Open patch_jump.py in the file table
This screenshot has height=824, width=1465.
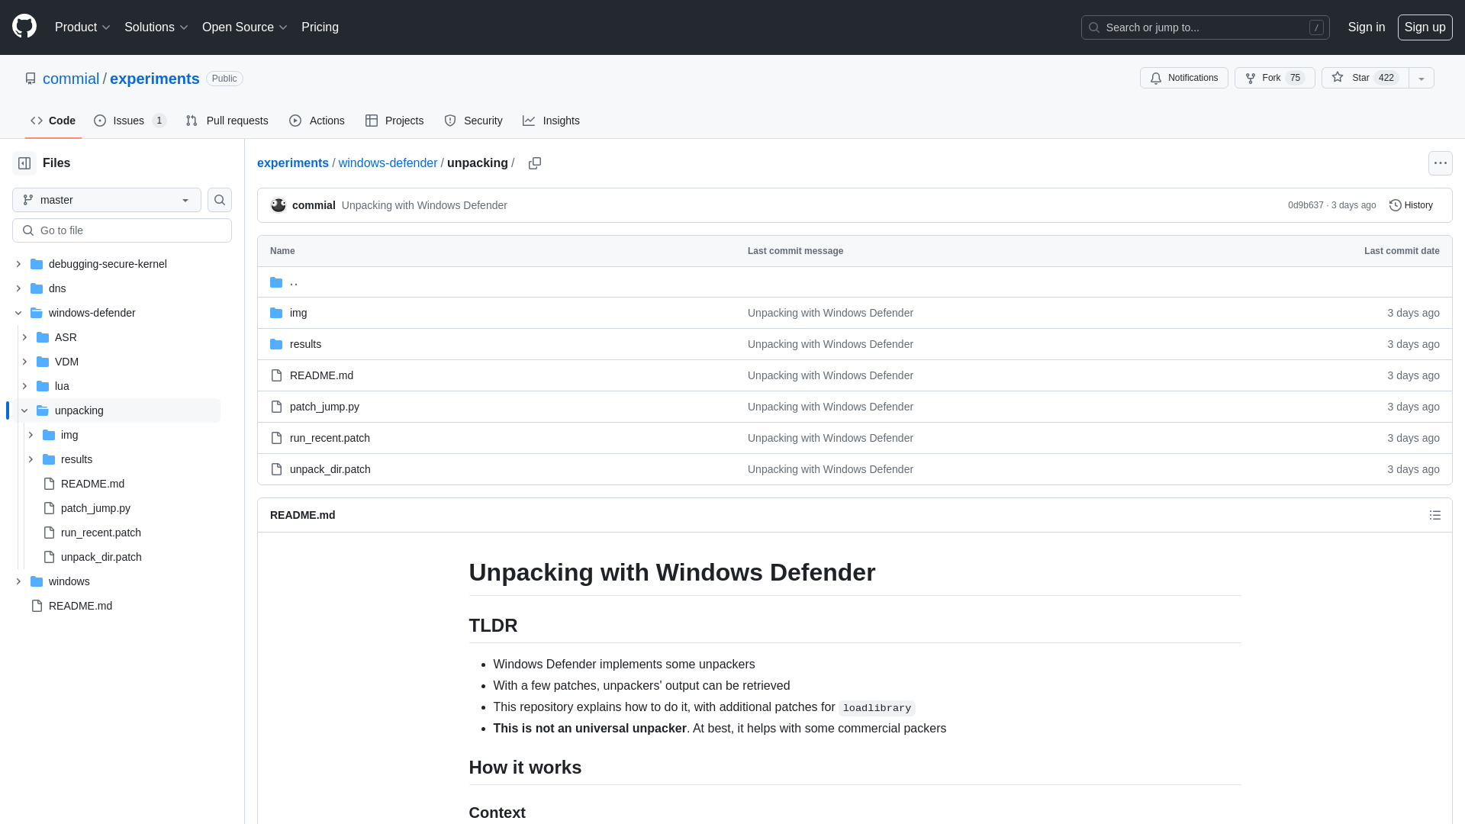324,407
